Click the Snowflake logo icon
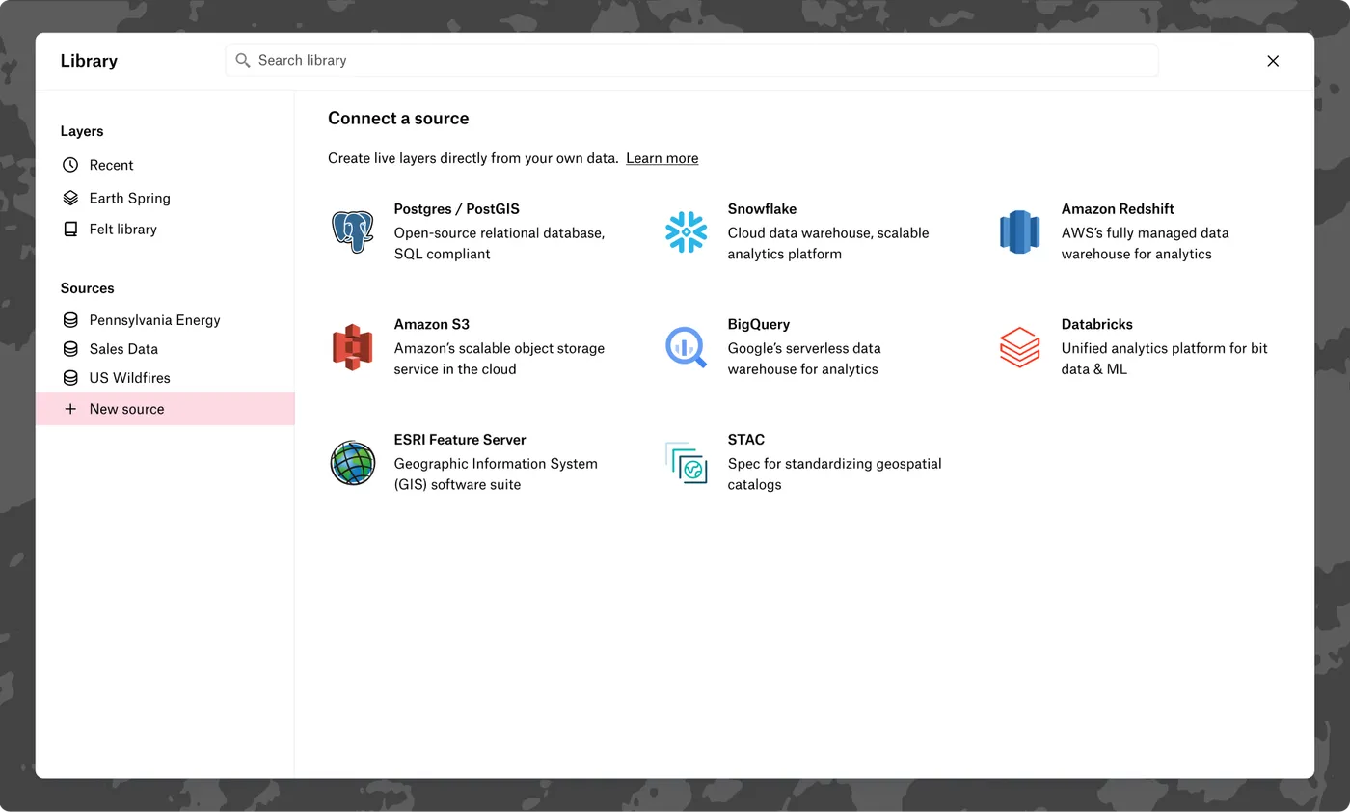1350x812 pixels. coord(686,231)
